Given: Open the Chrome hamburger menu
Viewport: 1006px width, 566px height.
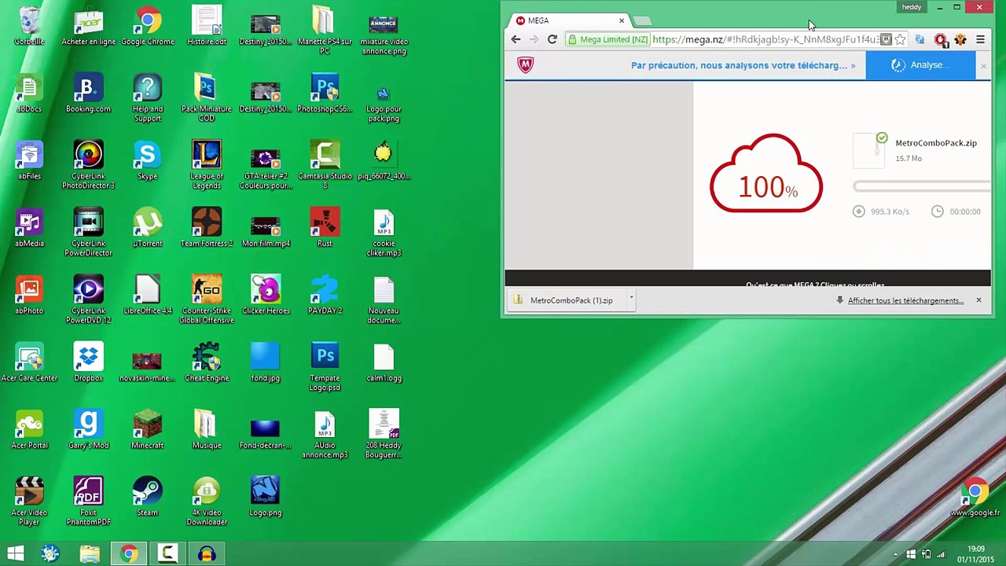Looking at the screenshot, I should (x=980, y=39).
